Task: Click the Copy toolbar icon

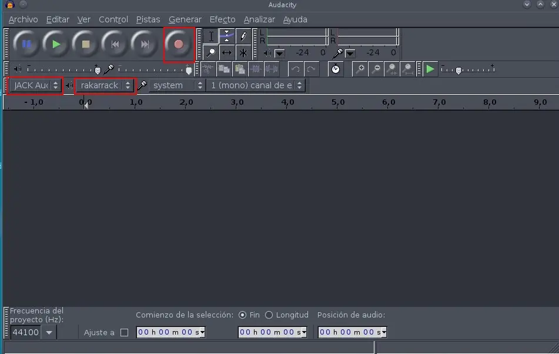Action: (224, 69)
